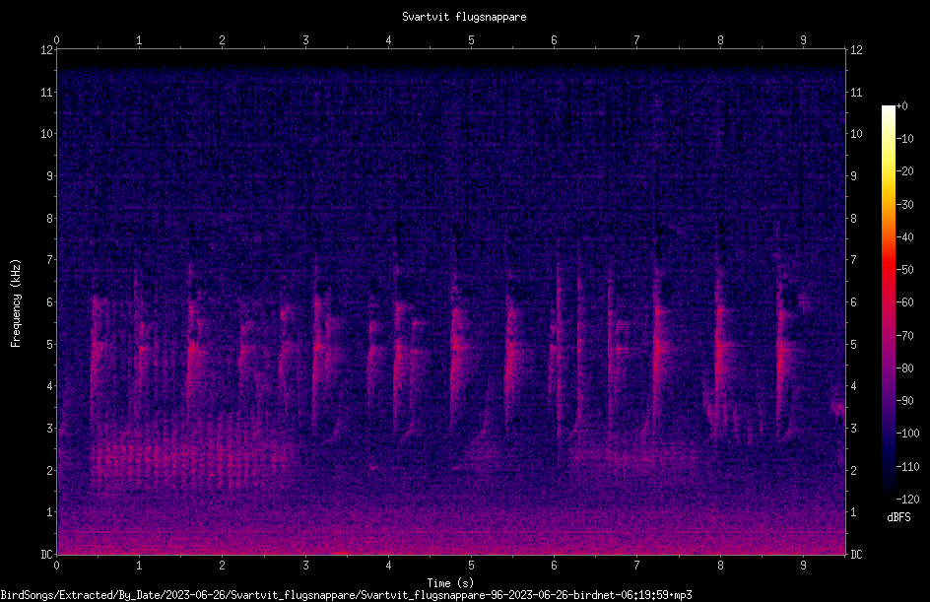
Task: Click "7" on the lower time axis
Action: 637,566
